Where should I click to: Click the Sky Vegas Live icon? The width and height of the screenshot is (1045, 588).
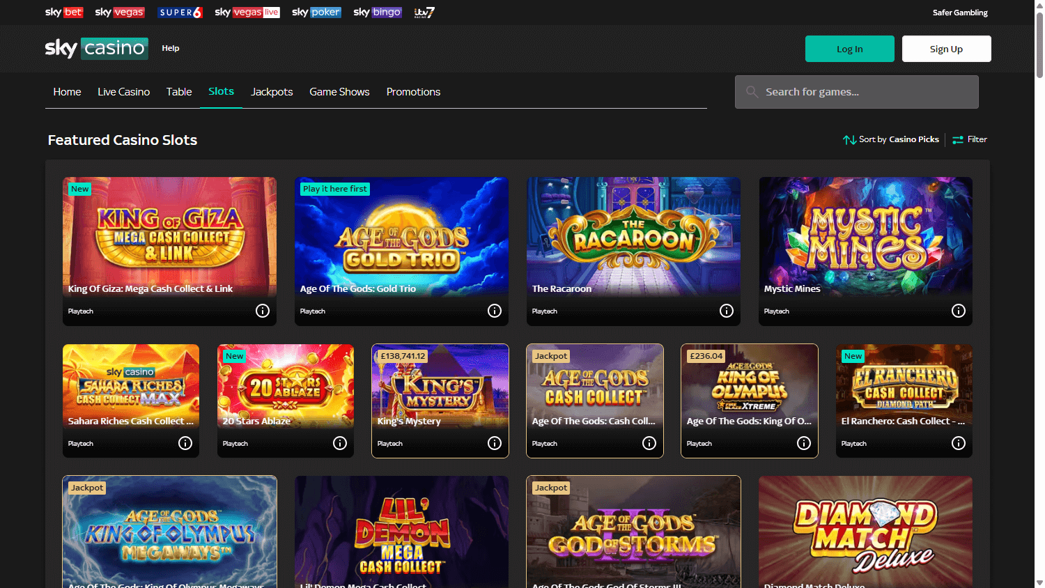247,12
